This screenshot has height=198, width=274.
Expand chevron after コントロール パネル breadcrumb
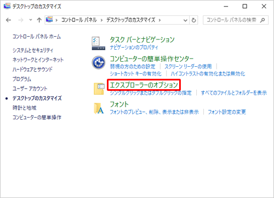[x=101, y=20]
